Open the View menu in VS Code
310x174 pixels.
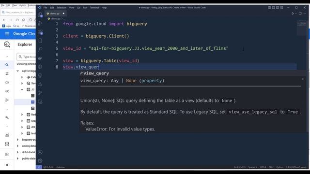pyautogui.click(x=72, y=8)
